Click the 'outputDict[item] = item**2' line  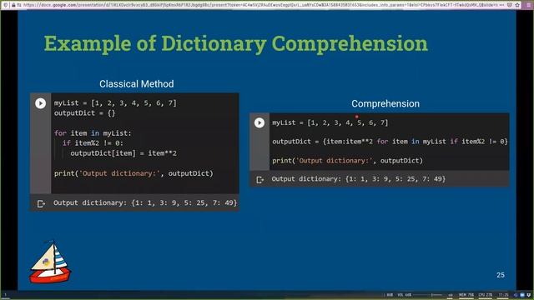[x=123, y=153]
